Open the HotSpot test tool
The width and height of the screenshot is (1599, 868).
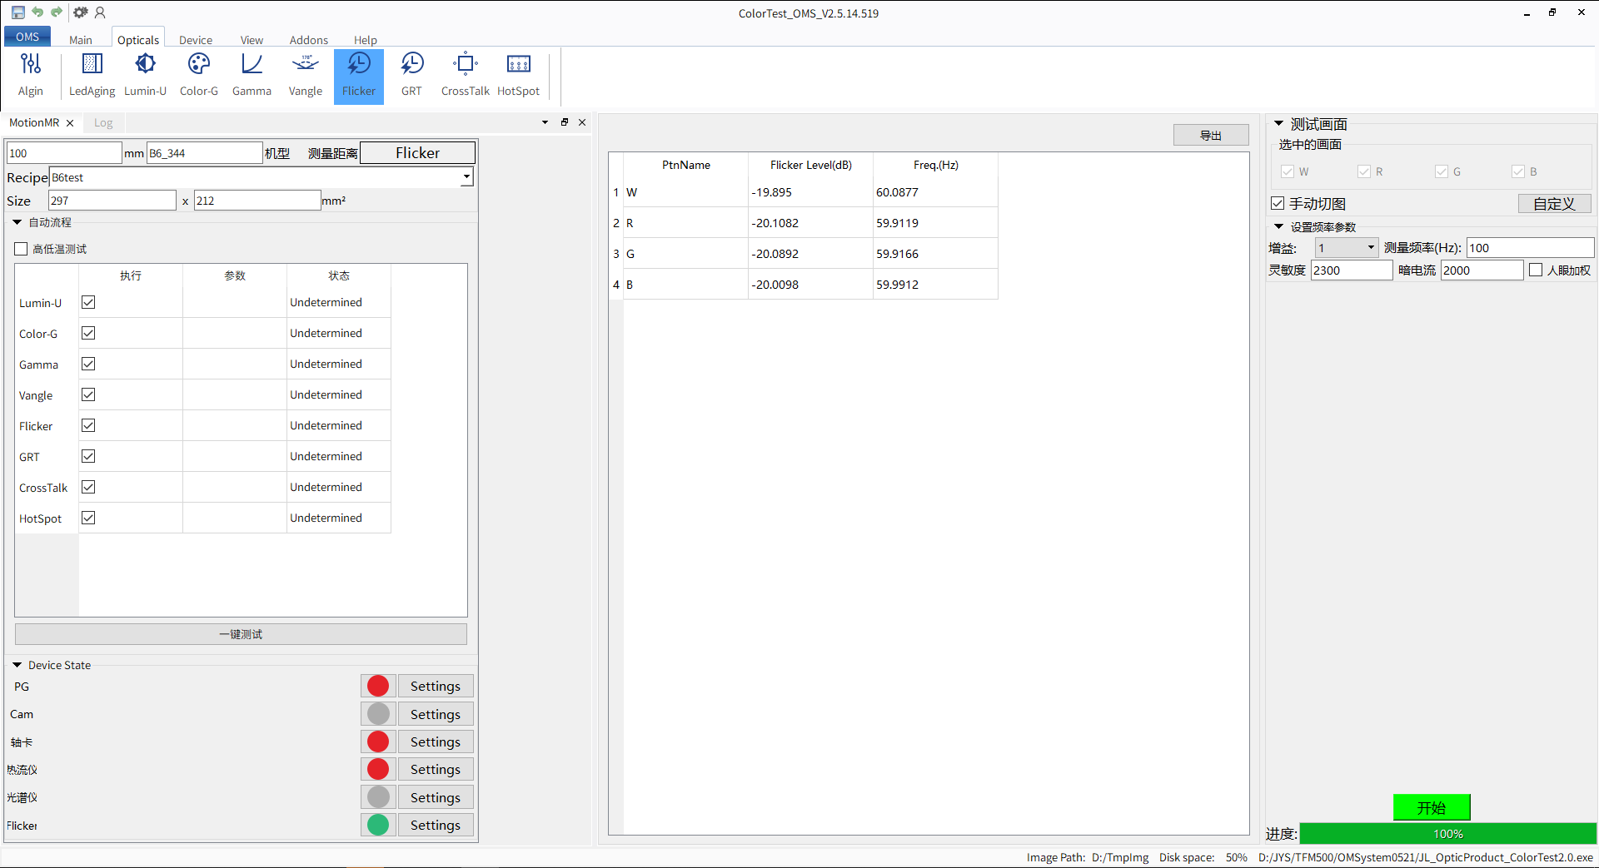coord(518,75)
